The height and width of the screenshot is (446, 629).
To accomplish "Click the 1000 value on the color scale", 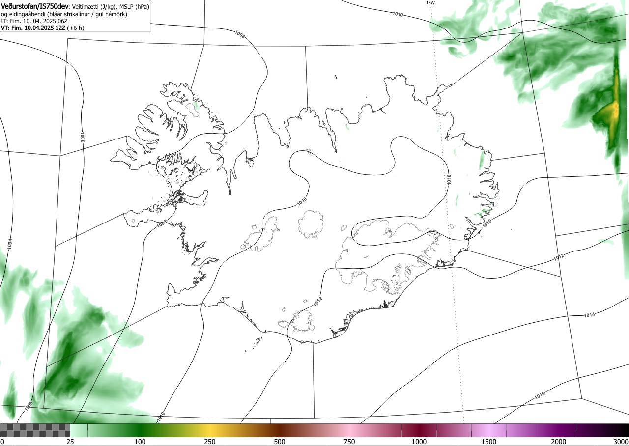I will point(419,442).
